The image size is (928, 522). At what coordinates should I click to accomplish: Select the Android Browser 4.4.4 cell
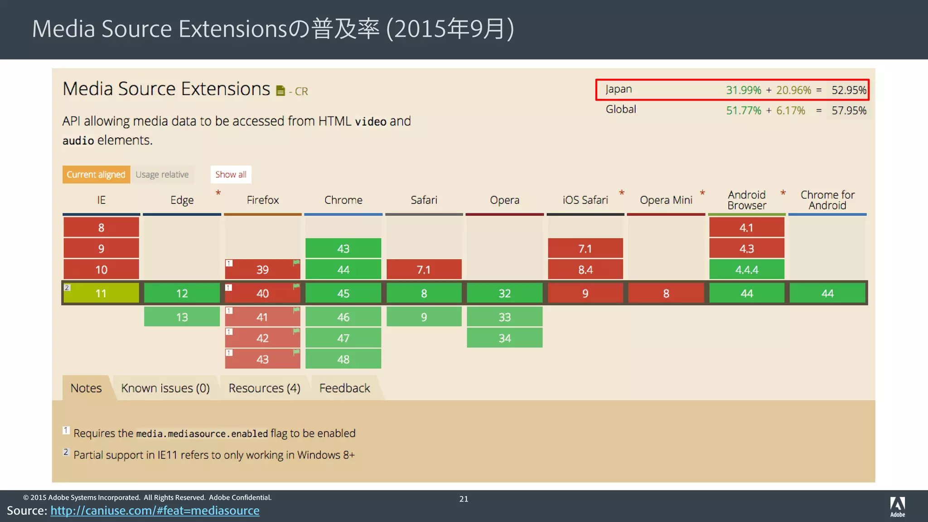[747, 270]
